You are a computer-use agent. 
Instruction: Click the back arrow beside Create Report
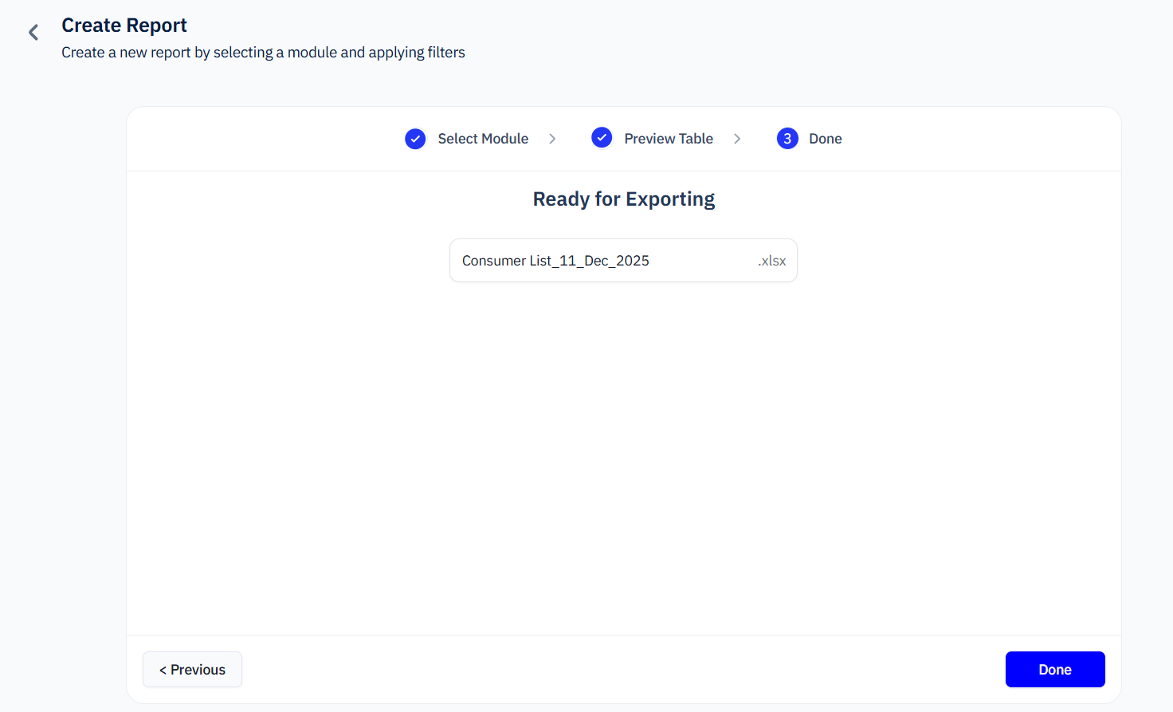point(33,32)
